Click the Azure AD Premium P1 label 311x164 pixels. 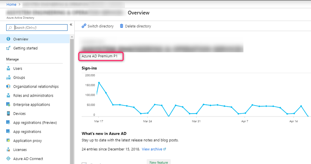pyautogui.click(x=100, y=56)
